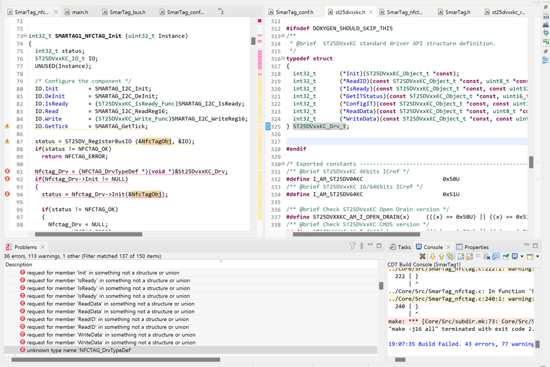Click the yellow down arrow Next Error icon
Image resolution: width=550 pixels, height=367 pixels.
tap(433, 257)
